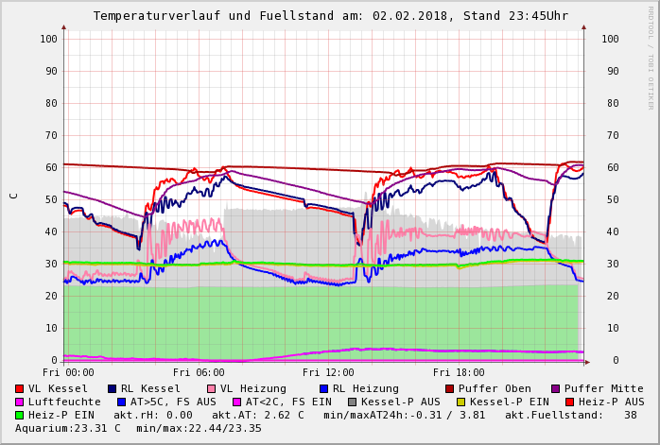
Task: Click the yellow Kessel-P EIN swatch
Action: tap(460, 402)
